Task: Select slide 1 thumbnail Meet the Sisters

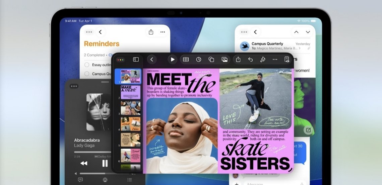Action: pos(131,76)
